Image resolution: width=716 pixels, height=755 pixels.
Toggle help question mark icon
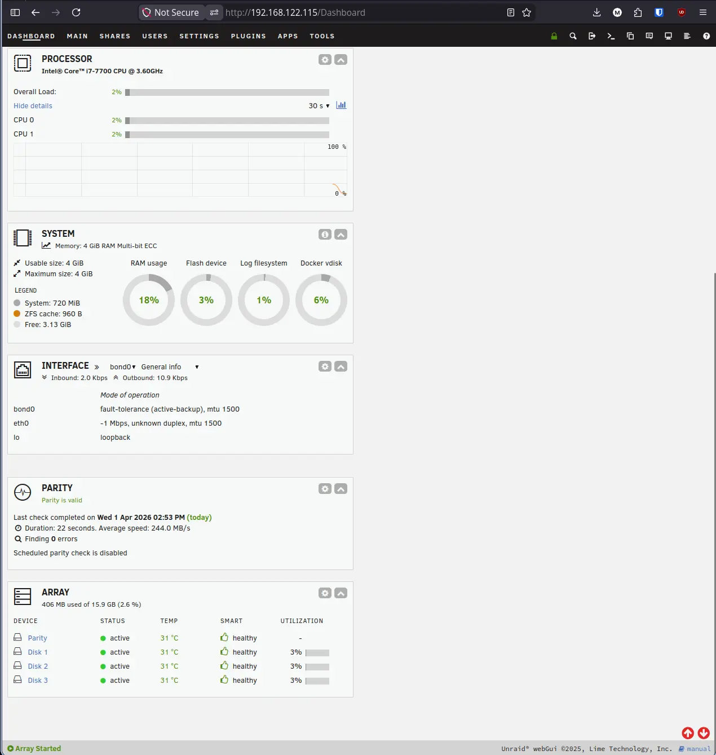tap(706, 36)
